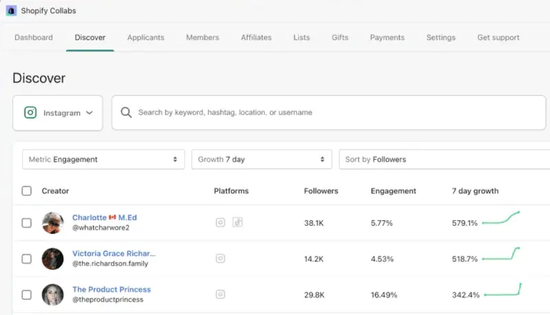Switch to the Applicants tab

tap(146, 38)
